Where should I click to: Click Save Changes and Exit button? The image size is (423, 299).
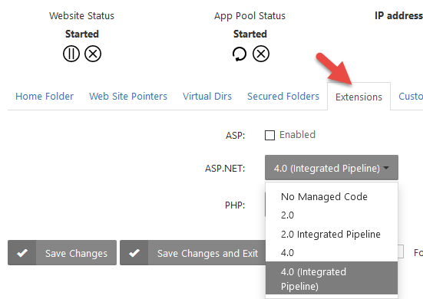click(x=193, y=253)
